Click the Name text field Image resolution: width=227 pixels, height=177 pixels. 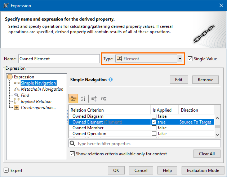click(x=58, y=59)
